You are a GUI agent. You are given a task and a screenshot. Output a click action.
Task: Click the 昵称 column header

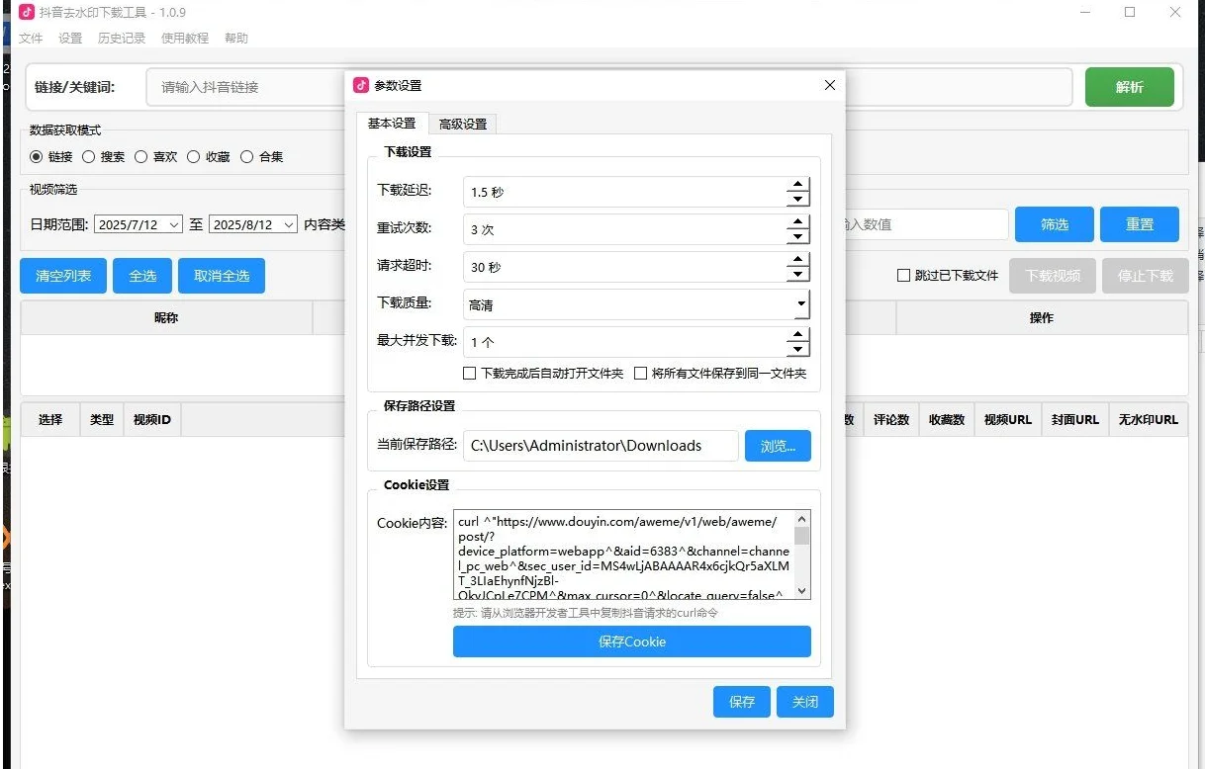tap(166, 318)
